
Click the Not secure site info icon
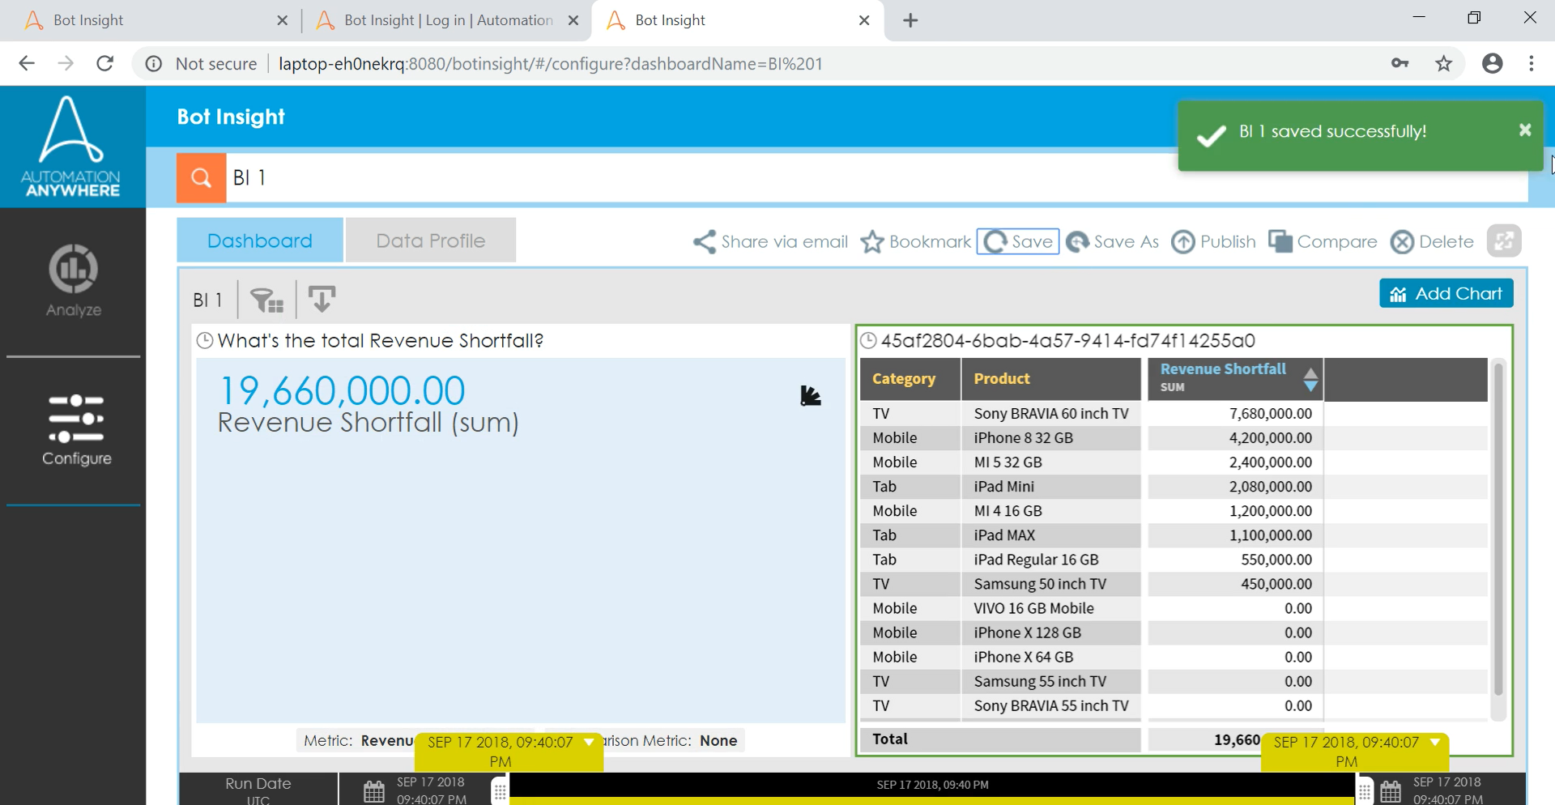(x=154, y=63)
